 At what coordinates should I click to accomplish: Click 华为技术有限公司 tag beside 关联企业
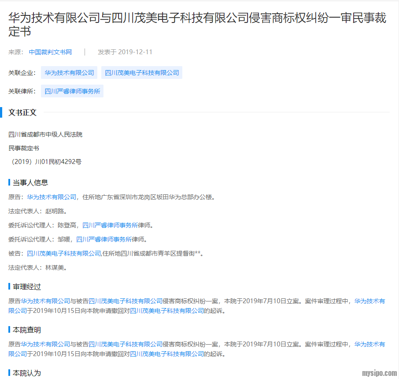(69, 73)
